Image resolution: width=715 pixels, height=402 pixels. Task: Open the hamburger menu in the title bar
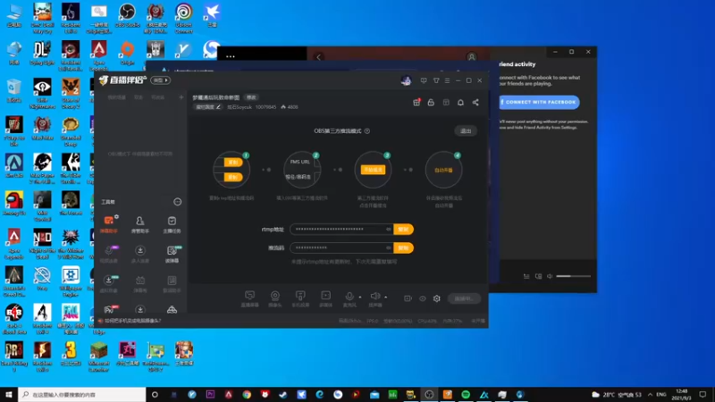(x=448, y=80)
